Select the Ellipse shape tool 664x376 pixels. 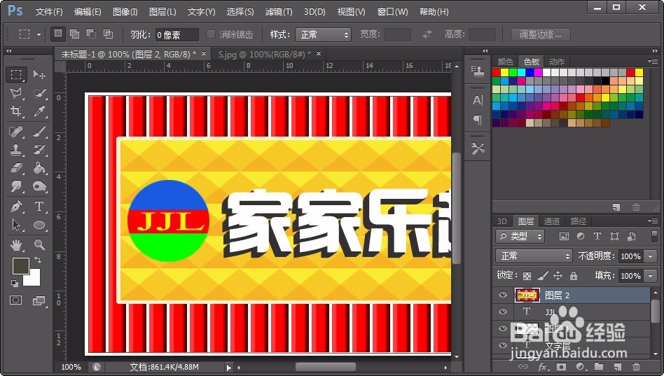[x=39, y=225]
